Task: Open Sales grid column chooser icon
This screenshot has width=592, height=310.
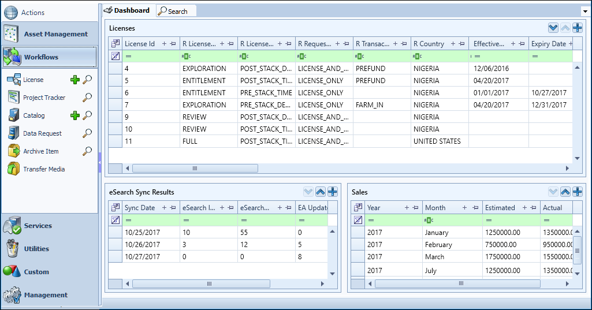Action: click(x=358, y=208)
